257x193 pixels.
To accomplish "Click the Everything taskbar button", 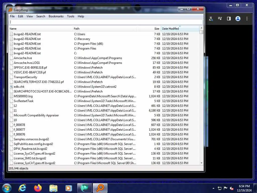I will 100,188.
